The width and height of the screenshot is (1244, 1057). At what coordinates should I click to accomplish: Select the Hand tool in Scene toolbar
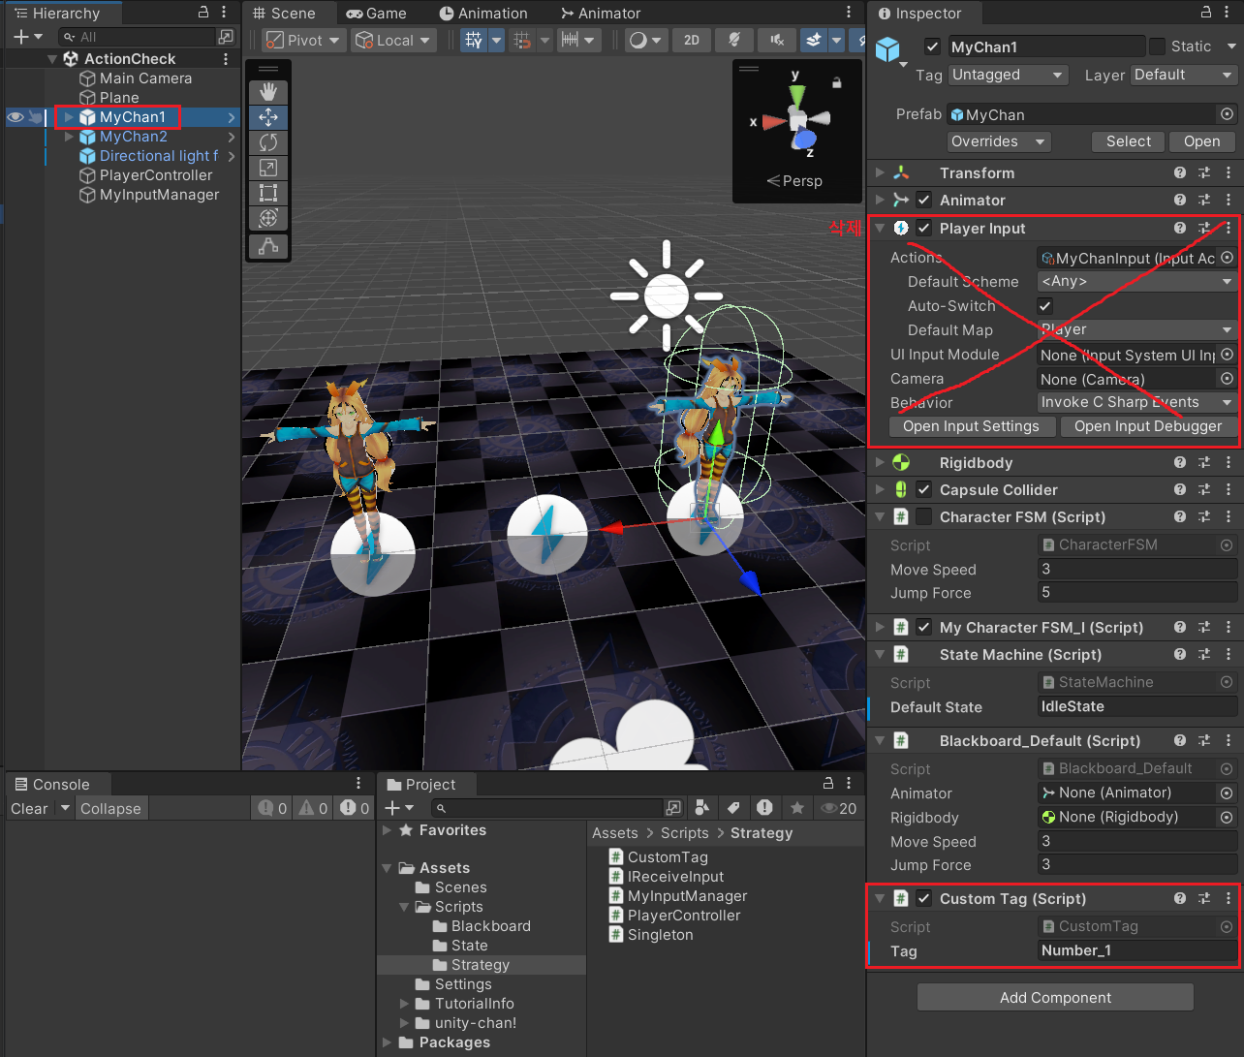[x=268, y=92]
